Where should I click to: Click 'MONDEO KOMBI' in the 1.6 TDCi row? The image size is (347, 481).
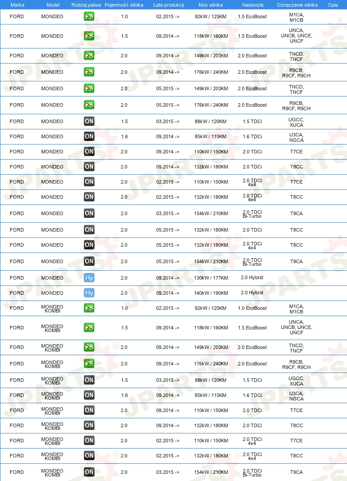tap(52, 396)
